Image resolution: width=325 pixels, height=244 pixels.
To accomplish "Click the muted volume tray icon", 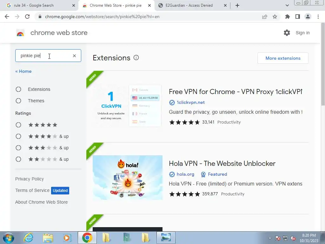I will [293, 238].
